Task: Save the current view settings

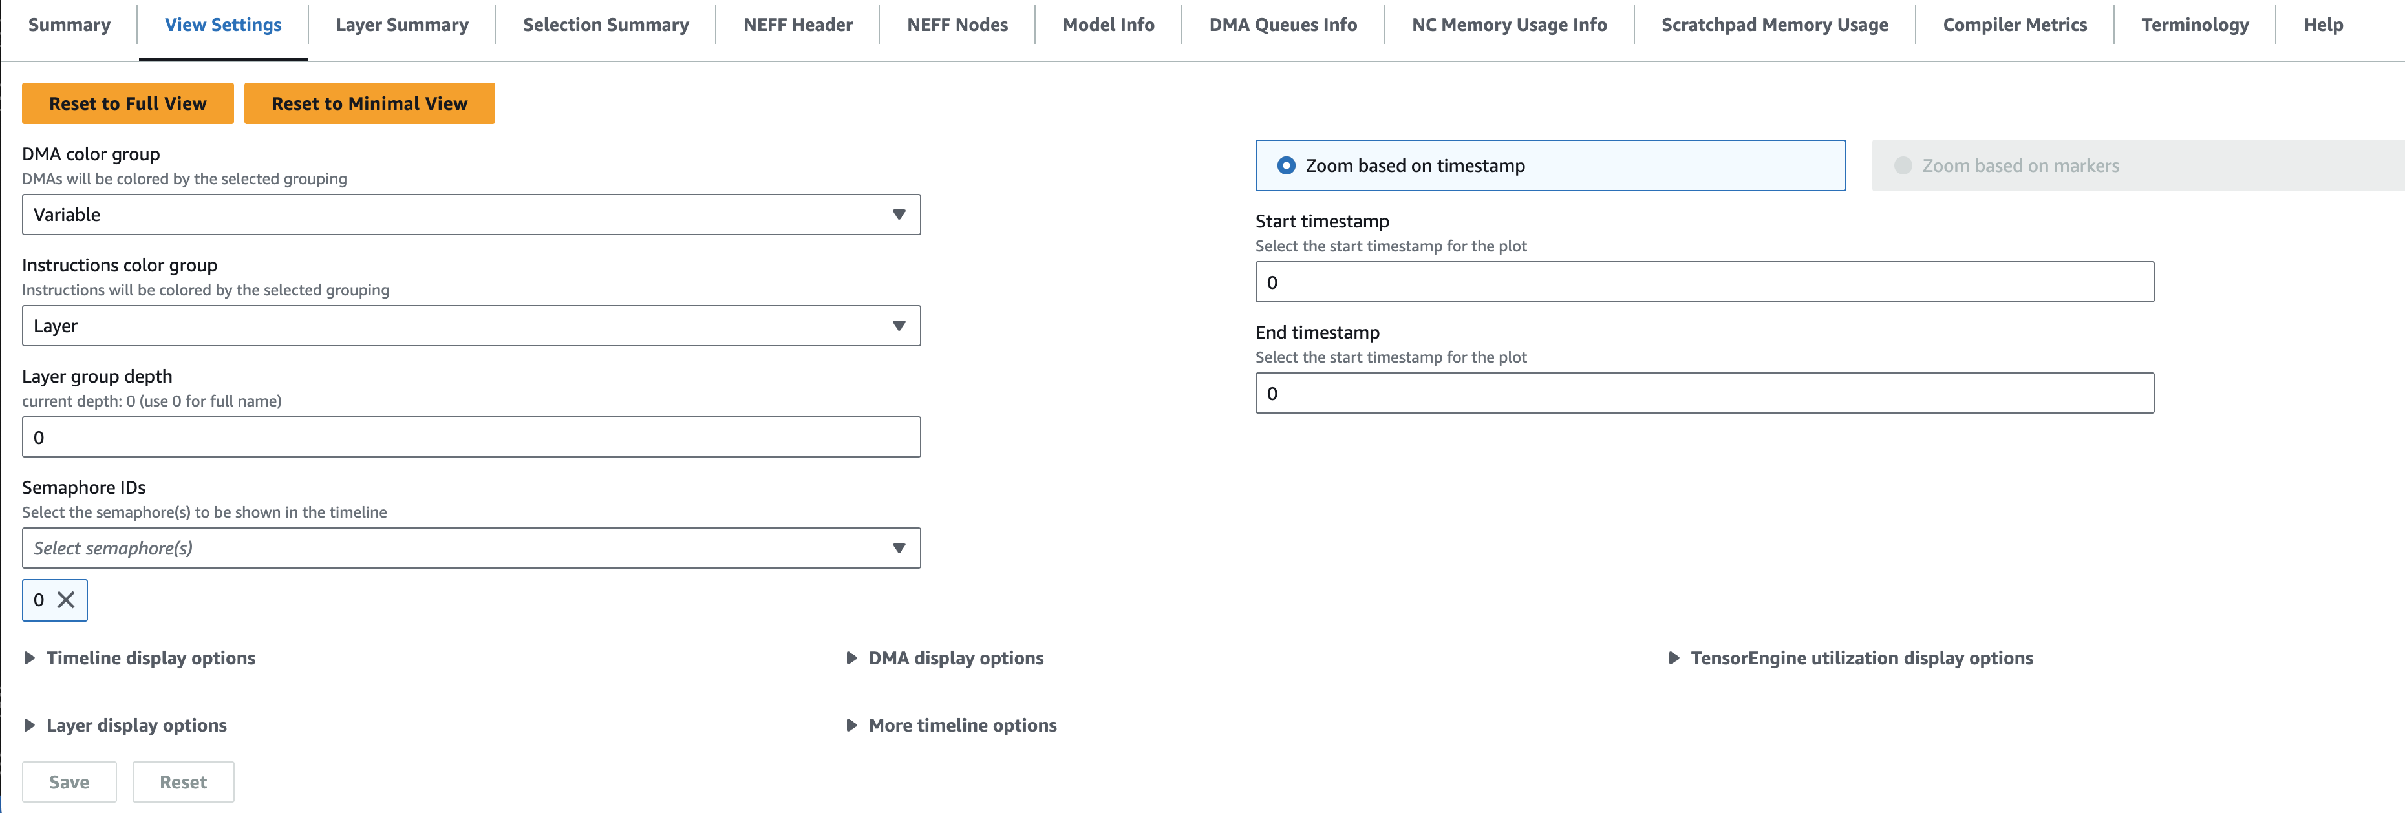Action: (x=69, y=781)
